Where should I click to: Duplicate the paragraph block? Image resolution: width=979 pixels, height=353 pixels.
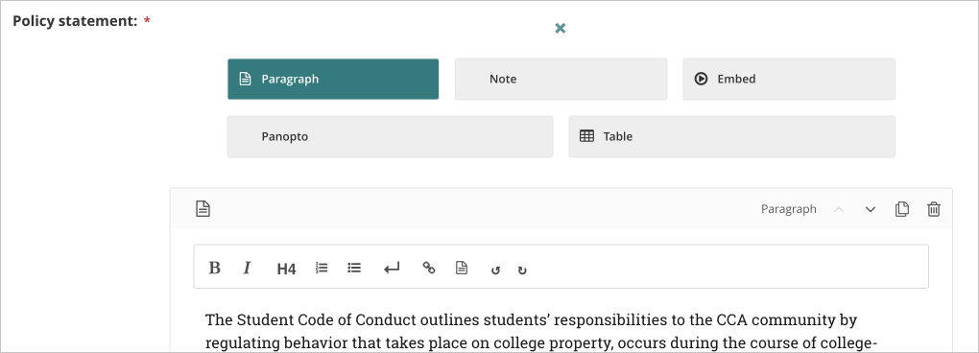click(x=901, y=209)
